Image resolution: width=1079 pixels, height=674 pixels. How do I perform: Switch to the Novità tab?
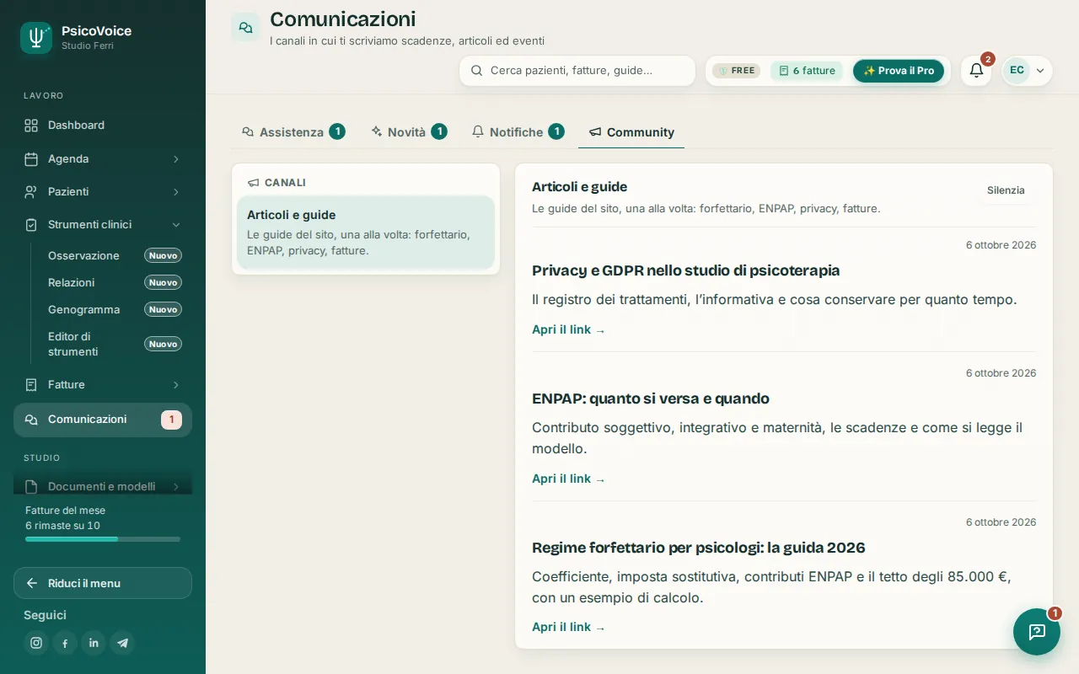409,132
